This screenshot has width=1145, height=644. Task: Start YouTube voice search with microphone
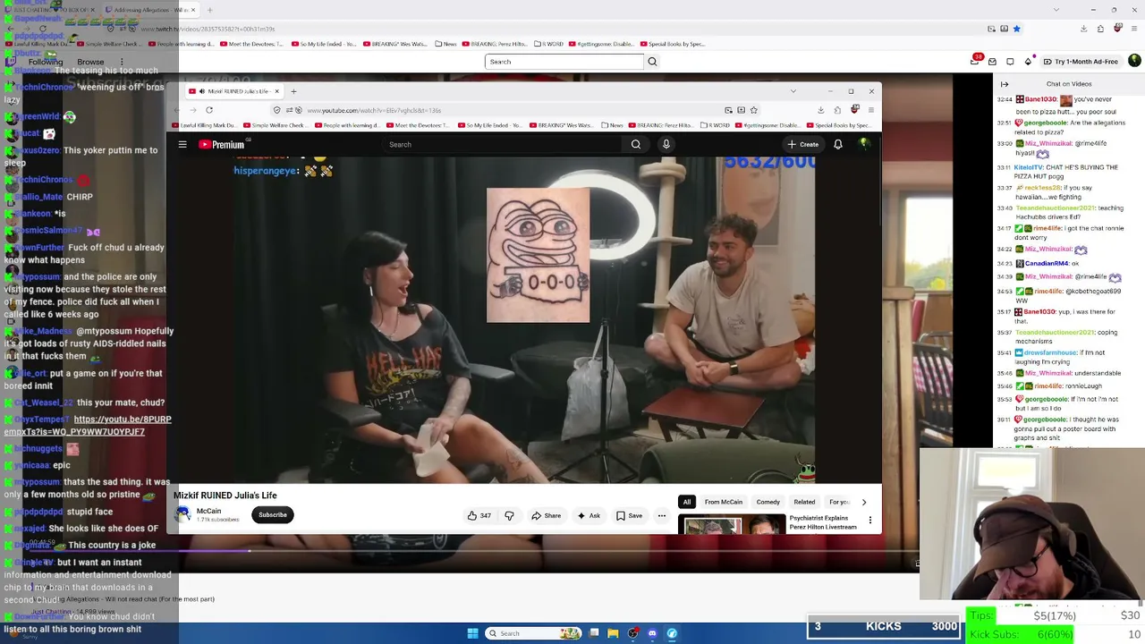(x=666, y=144)
